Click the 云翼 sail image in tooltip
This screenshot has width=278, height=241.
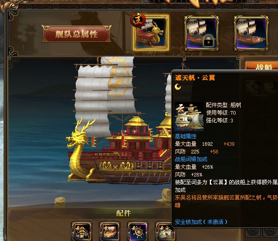(x=189, y=116)
